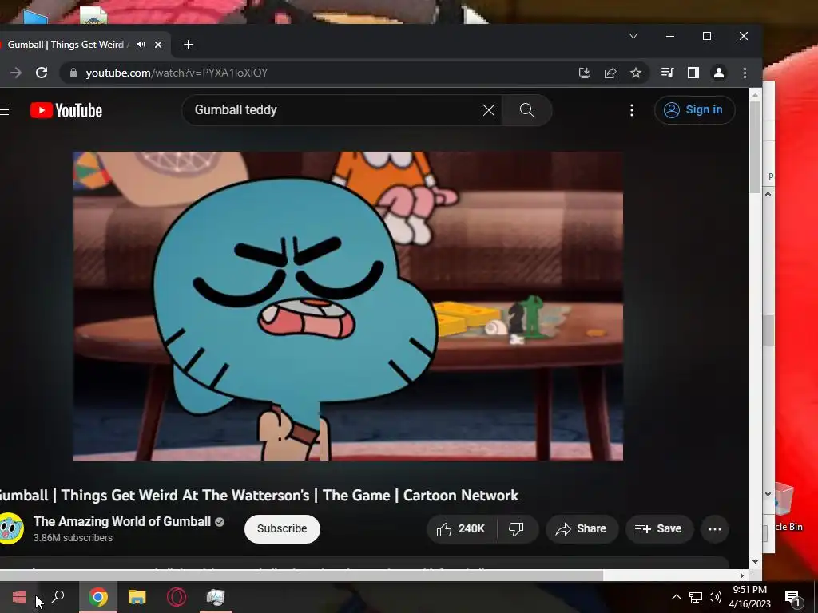Open a new browser tab
Image resolution: width=818 pixels, height=613 pixels.
(189, 45)
